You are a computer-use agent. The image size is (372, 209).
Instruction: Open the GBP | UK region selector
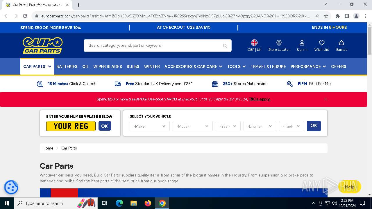point(254,46)
